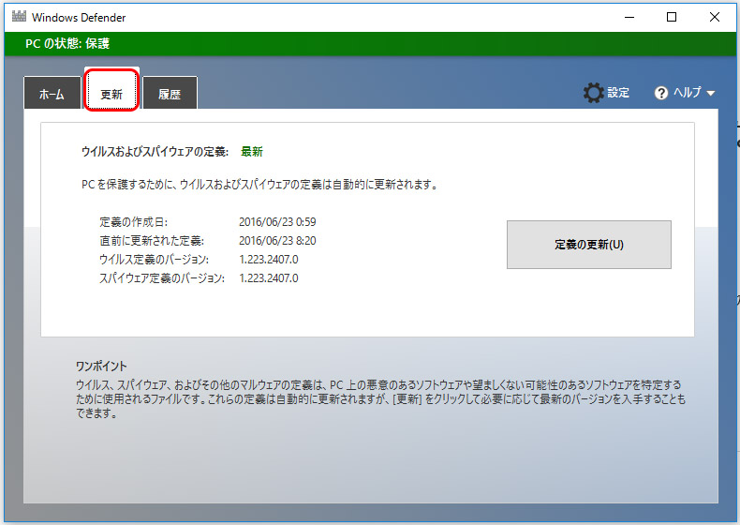Click the 最新 status text
The image size is (740, 525).
tap(252, 152)
